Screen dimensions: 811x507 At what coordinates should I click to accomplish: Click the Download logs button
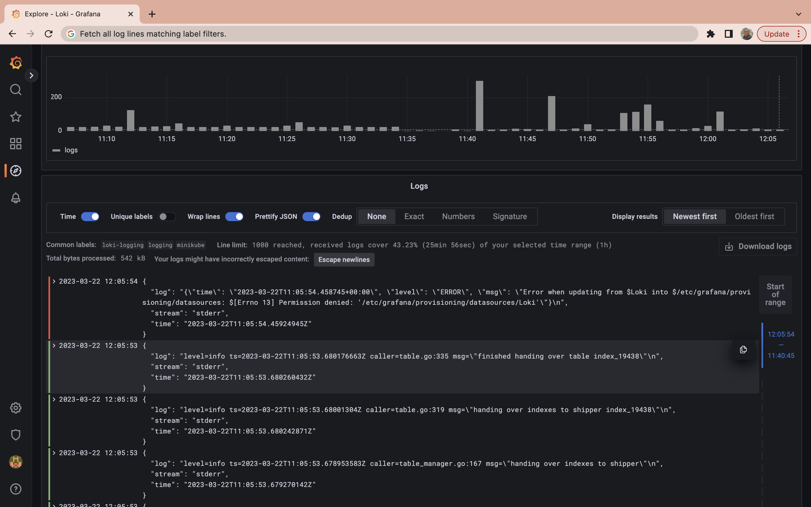(758, 246)
